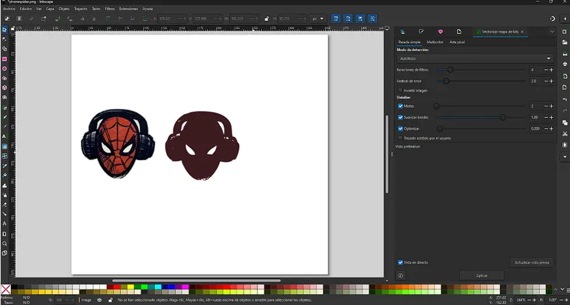Expand the dock panel chevron menu
The width and height of the screenshot is (570, 305).
[x=552, y=32]
